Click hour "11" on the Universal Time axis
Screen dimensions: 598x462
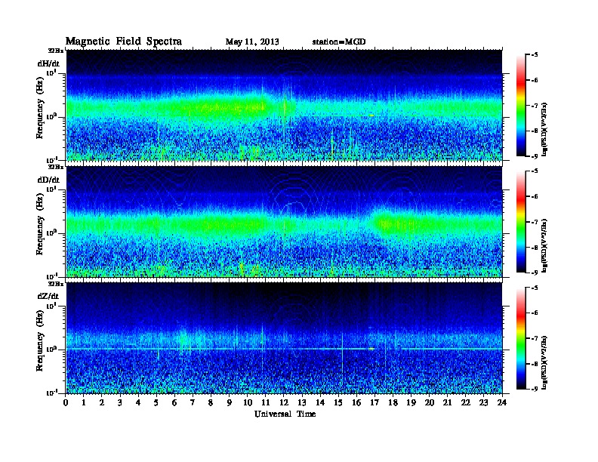[266, 402]
